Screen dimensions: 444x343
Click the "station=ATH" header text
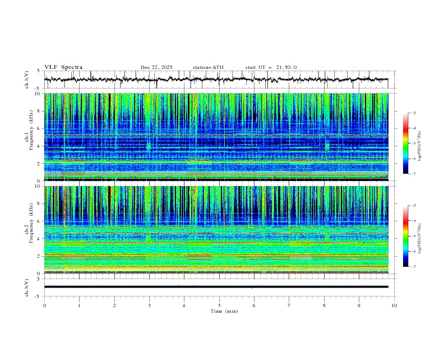[208, 67]
